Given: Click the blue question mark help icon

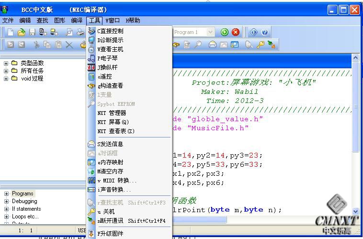Looking at the screenshot, I should coord(265,32).
